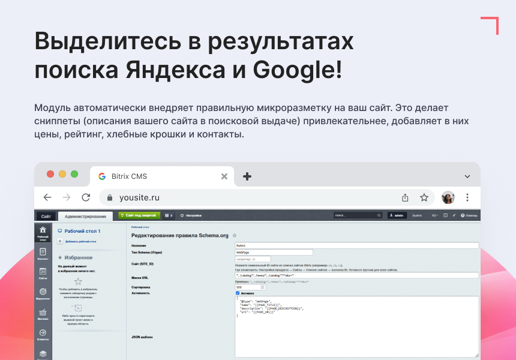The height and width of the screenshot is (360, 516).
Task: Click the admin user button
Action: click(x=397, y=215)
